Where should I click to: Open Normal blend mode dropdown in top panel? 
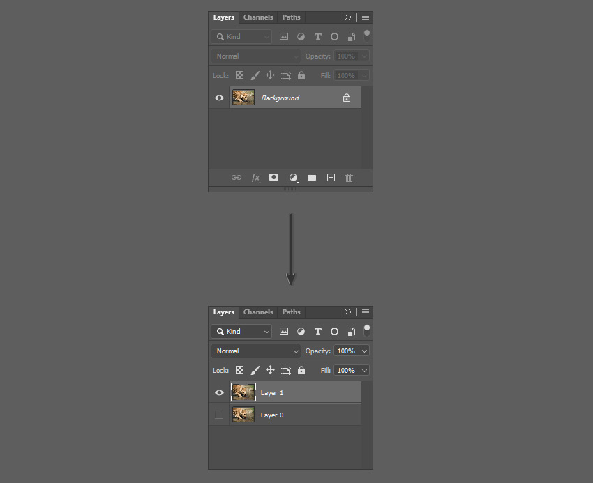tap(256, 56)
